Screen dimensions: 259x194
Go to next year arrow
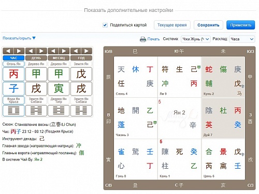click(87, 51)
